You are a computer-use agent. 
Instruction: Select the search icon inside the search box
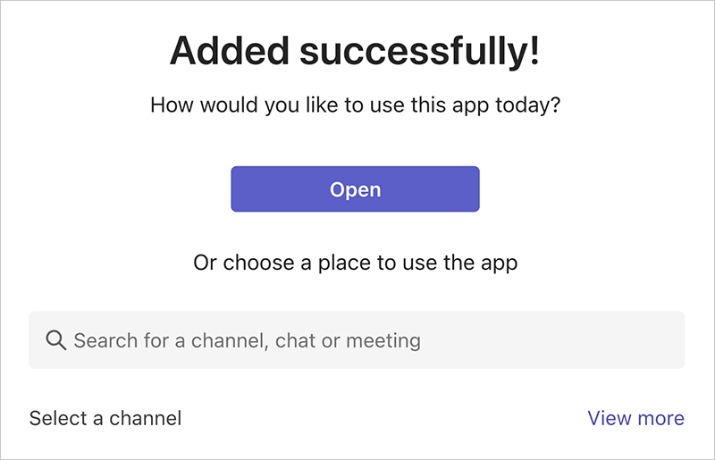[x=55, y=340]
